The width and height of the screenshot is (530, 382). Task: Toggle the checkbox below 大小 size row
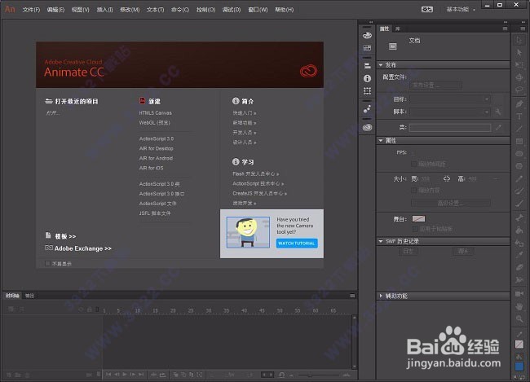click(x=413, y=190)
